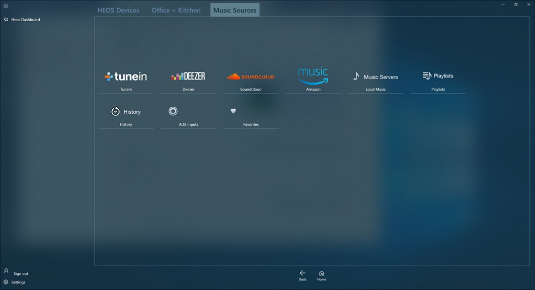Open the SoundCloud music source logo

pos(251,77)
